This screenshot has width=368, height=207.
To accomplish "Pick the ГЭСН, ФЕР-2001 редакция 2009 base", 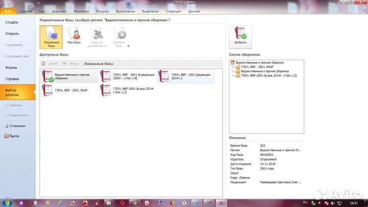I will tap(127, 76).
